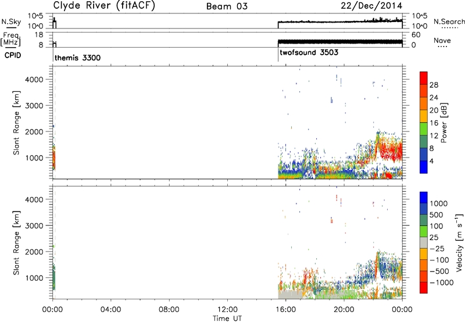Click the "08:00" time tick label
This screenshot has height=322, width=465.
[169, 310]
